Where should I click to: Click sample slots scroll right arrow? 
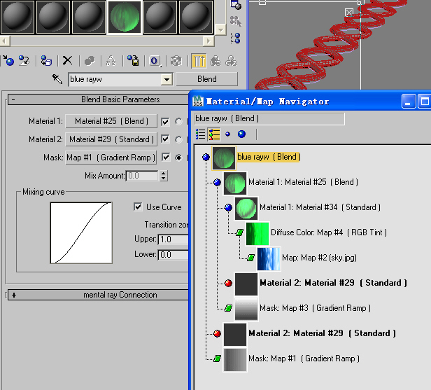tap(209, 41)
